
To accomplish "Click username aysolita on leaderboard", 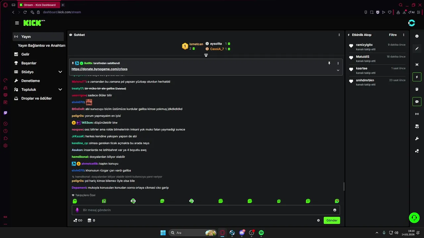I will (x=216, y=44).
